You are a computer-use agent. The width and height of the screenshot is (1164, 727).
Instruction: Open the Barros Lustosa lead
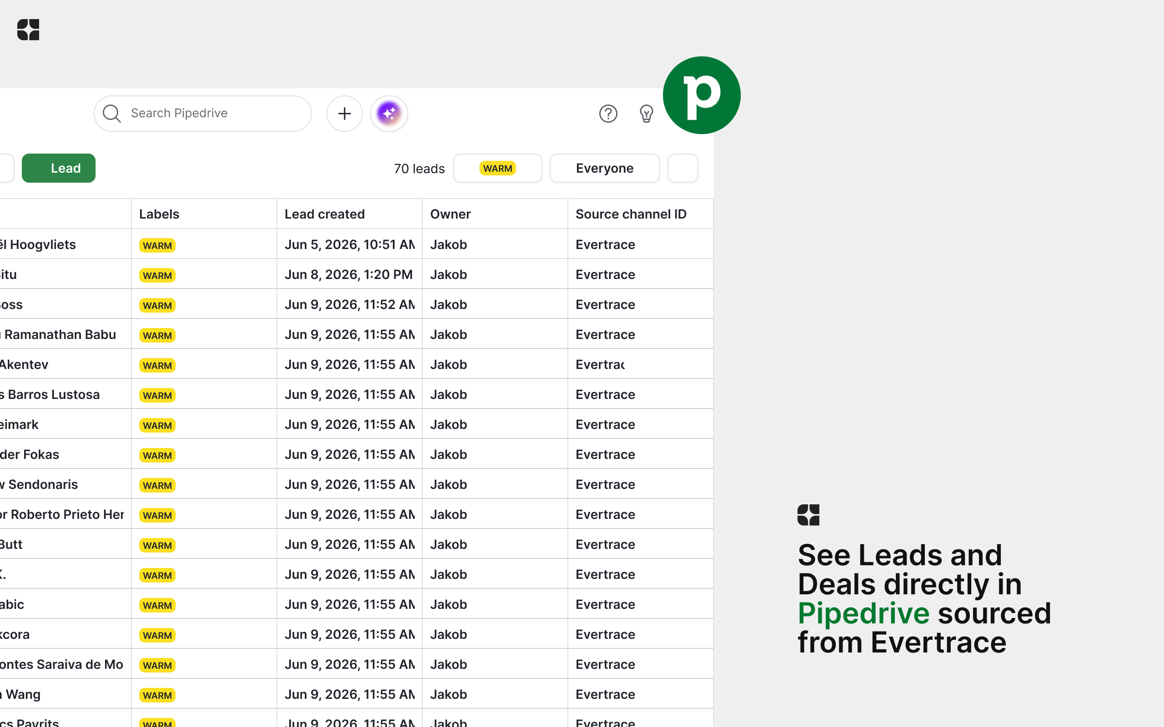click(50, 394)
